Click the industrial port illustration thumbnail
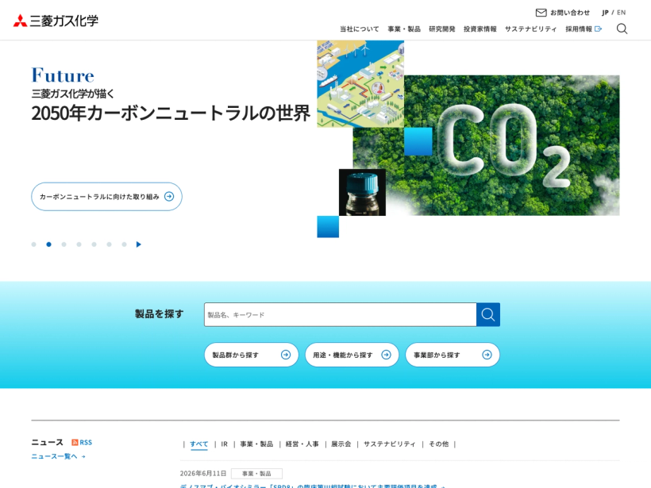 click(x=360, y=84)
